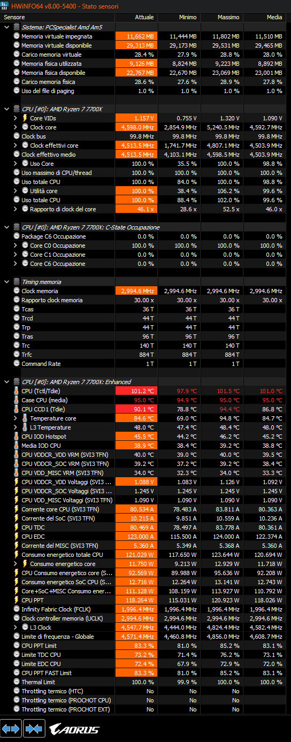Viewport: 291px width, 742px height.
Task: Collapse the CPU Enhanced sensor group
Action: pyautogui.click(x=6, y=382)
